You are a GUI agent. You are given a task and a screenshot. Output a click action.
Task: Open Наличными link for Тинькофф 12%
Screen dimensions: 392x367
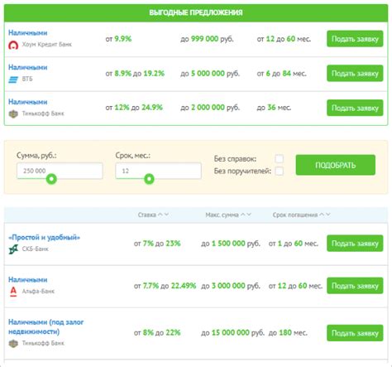point(28,102)
